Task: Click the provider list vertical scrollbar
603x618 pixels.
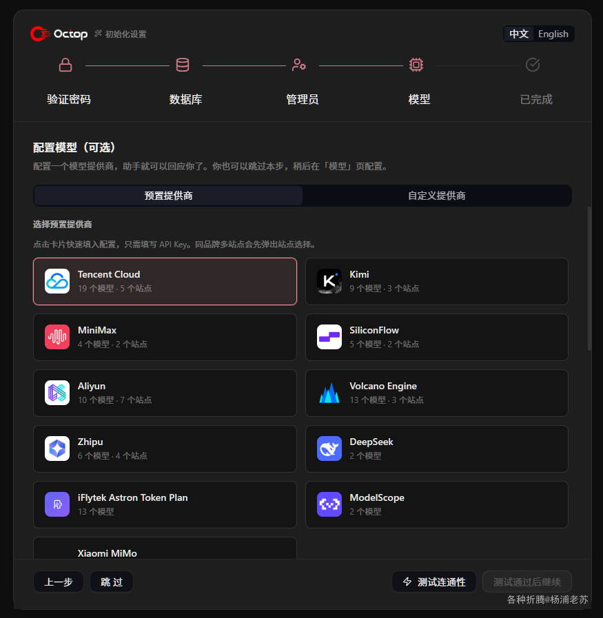Action: (589, 278)
